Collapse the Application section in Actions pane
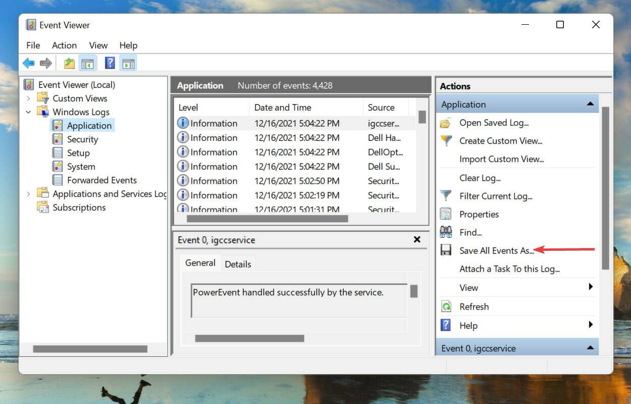 coord(590,104)
